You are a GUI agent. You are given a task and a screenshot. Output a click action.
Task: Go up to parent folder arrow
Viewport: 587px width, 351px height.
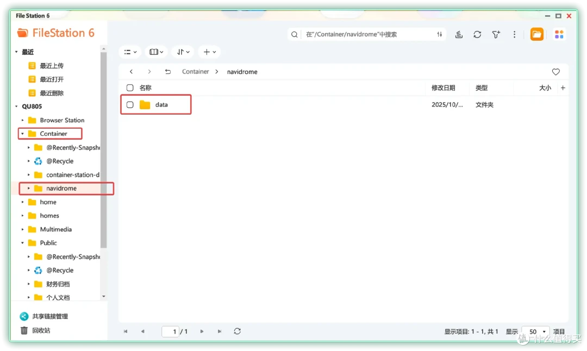click(168, 72)
